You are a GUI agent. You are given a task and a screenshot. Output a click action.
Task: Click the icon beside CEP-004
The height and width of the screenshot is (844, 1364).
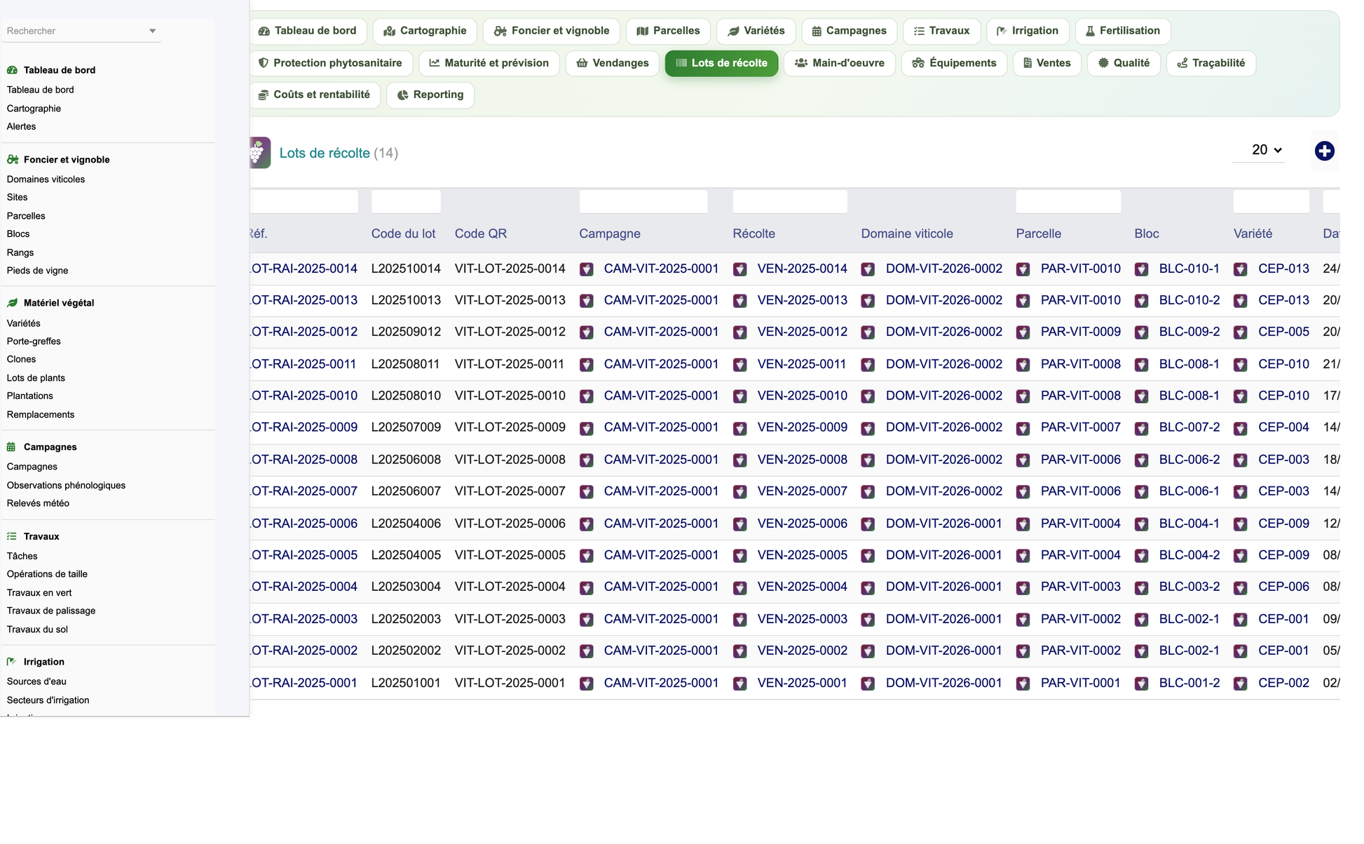coord(1241,428)
